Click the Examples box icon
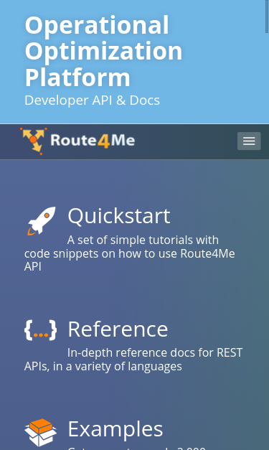 40,432
